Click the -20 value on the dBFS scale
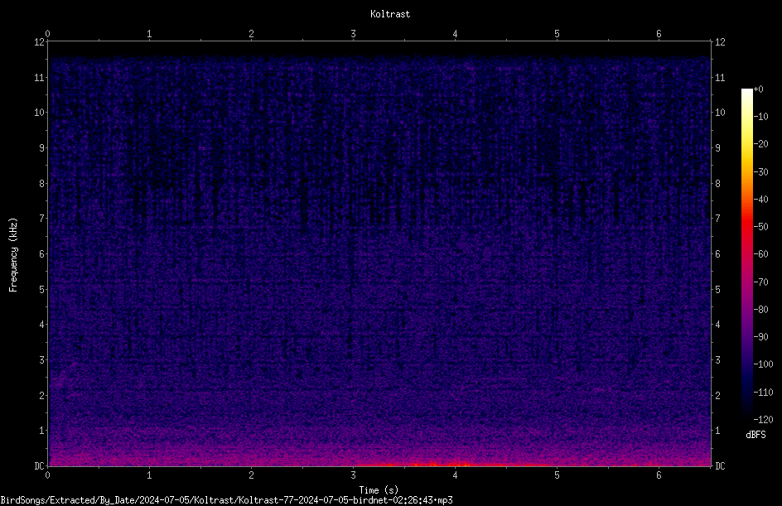Viewport: 782px width, 506px height. (761, 143)
